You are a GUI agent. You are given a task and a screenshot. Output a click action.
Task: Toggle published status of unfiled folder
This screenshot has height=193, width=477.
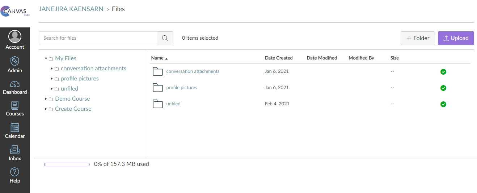coord(443,104)
